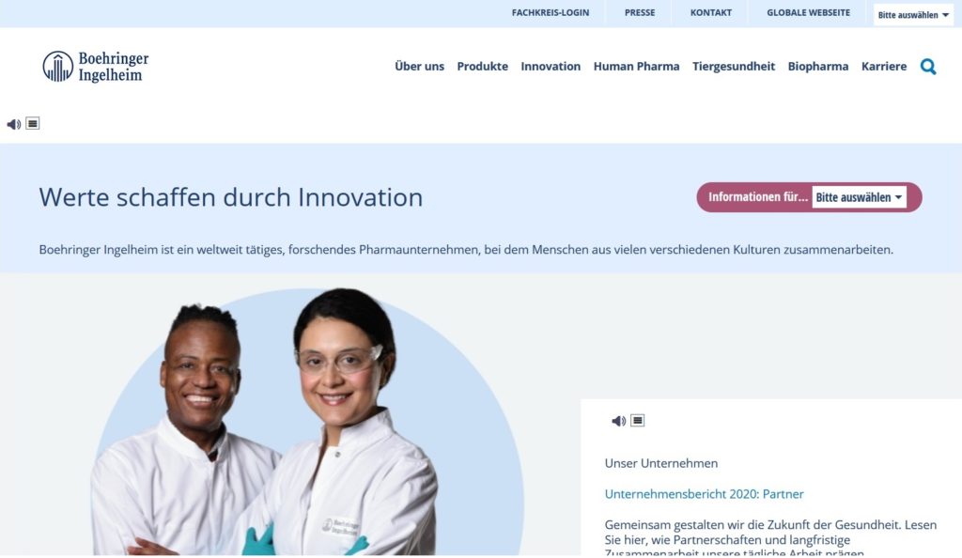
Task: Open the Biopharma navigation item
Action: (x=818, y=66)
